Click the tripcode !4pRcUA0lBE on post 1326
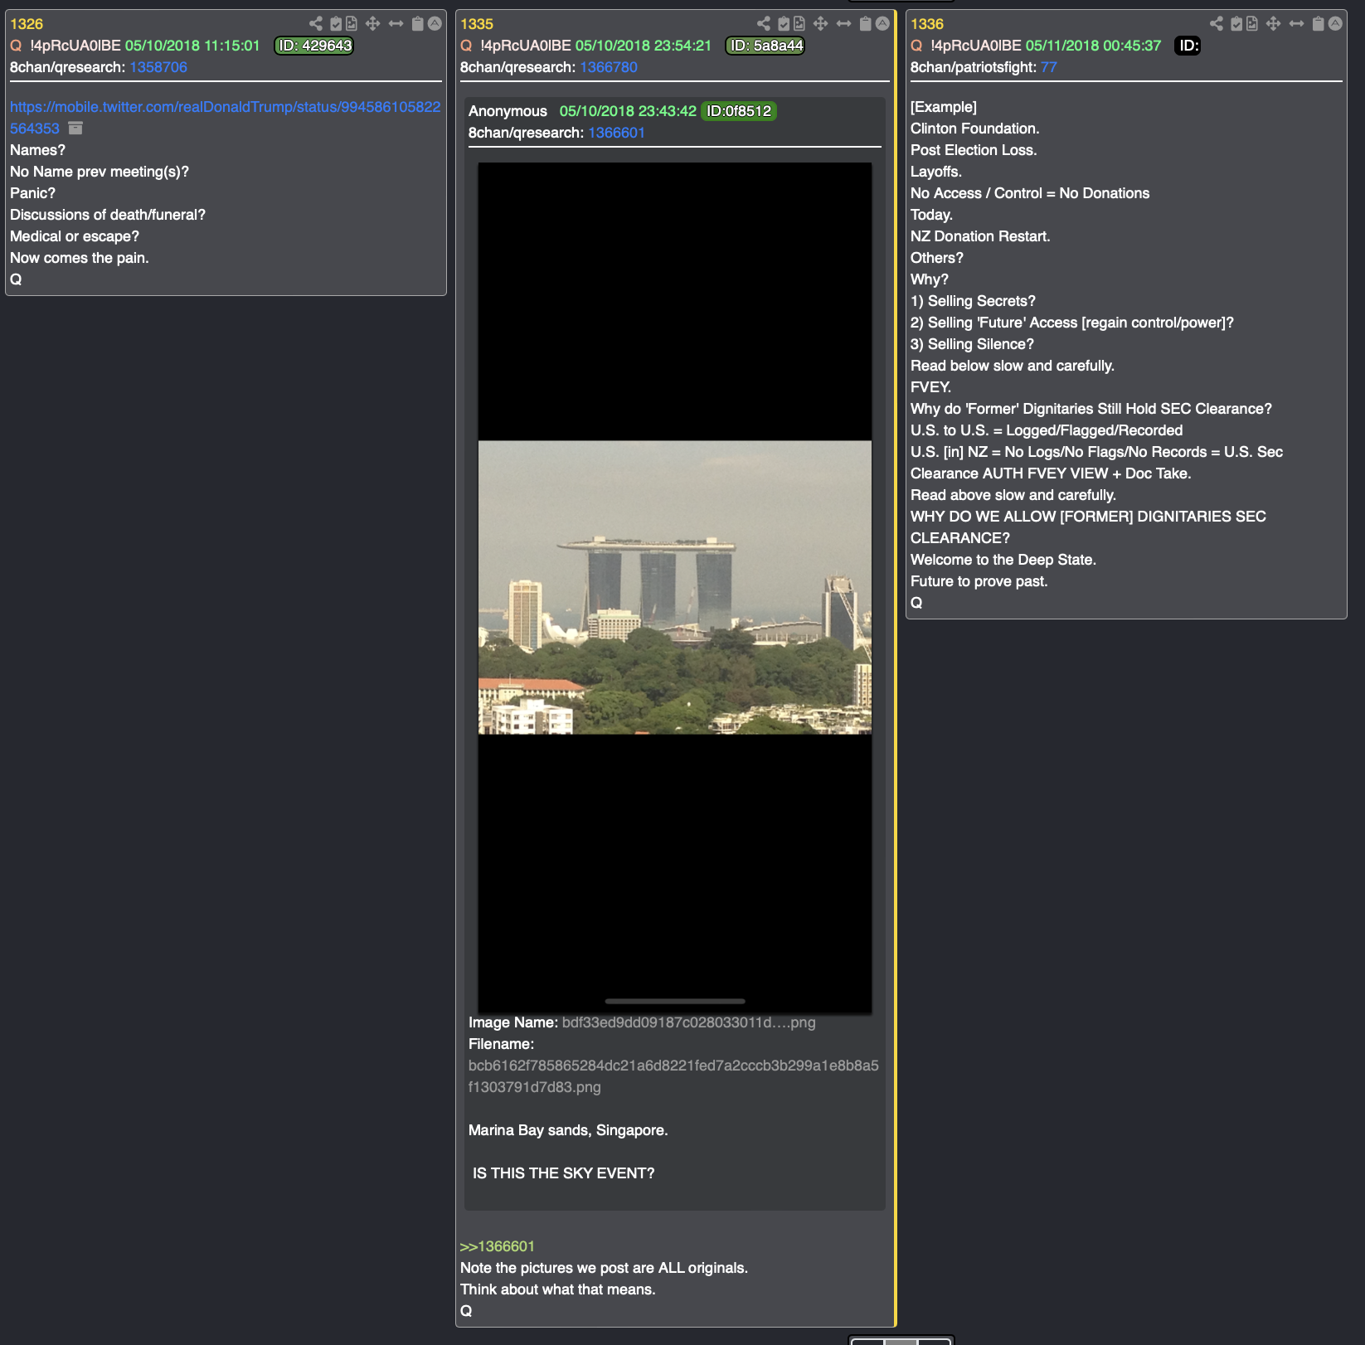 pyautogui.click(x=75, y=46)
